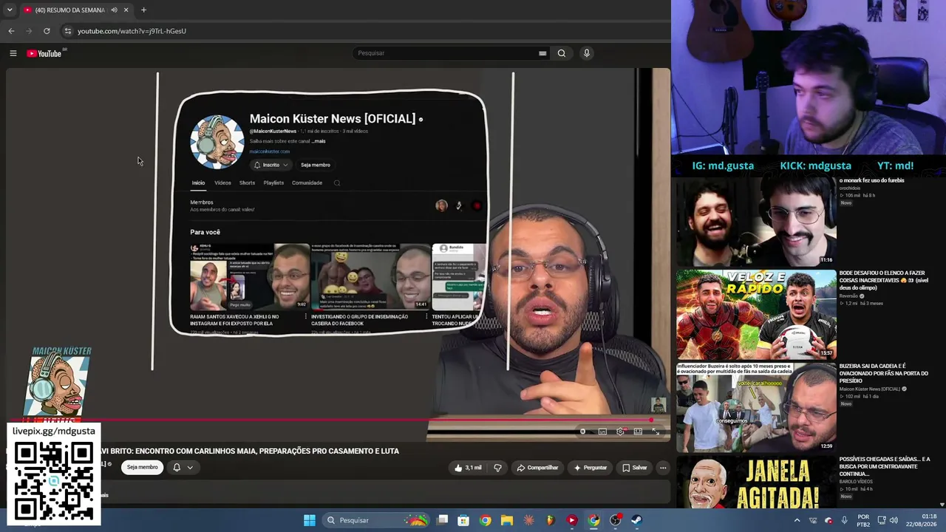946x532 pixels.
Task: Click the system tray microphone icon
Action: tap(845, 520)
